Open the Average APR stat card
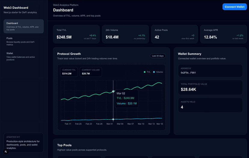This screenshot has height=158, width=249. point(223,34)
